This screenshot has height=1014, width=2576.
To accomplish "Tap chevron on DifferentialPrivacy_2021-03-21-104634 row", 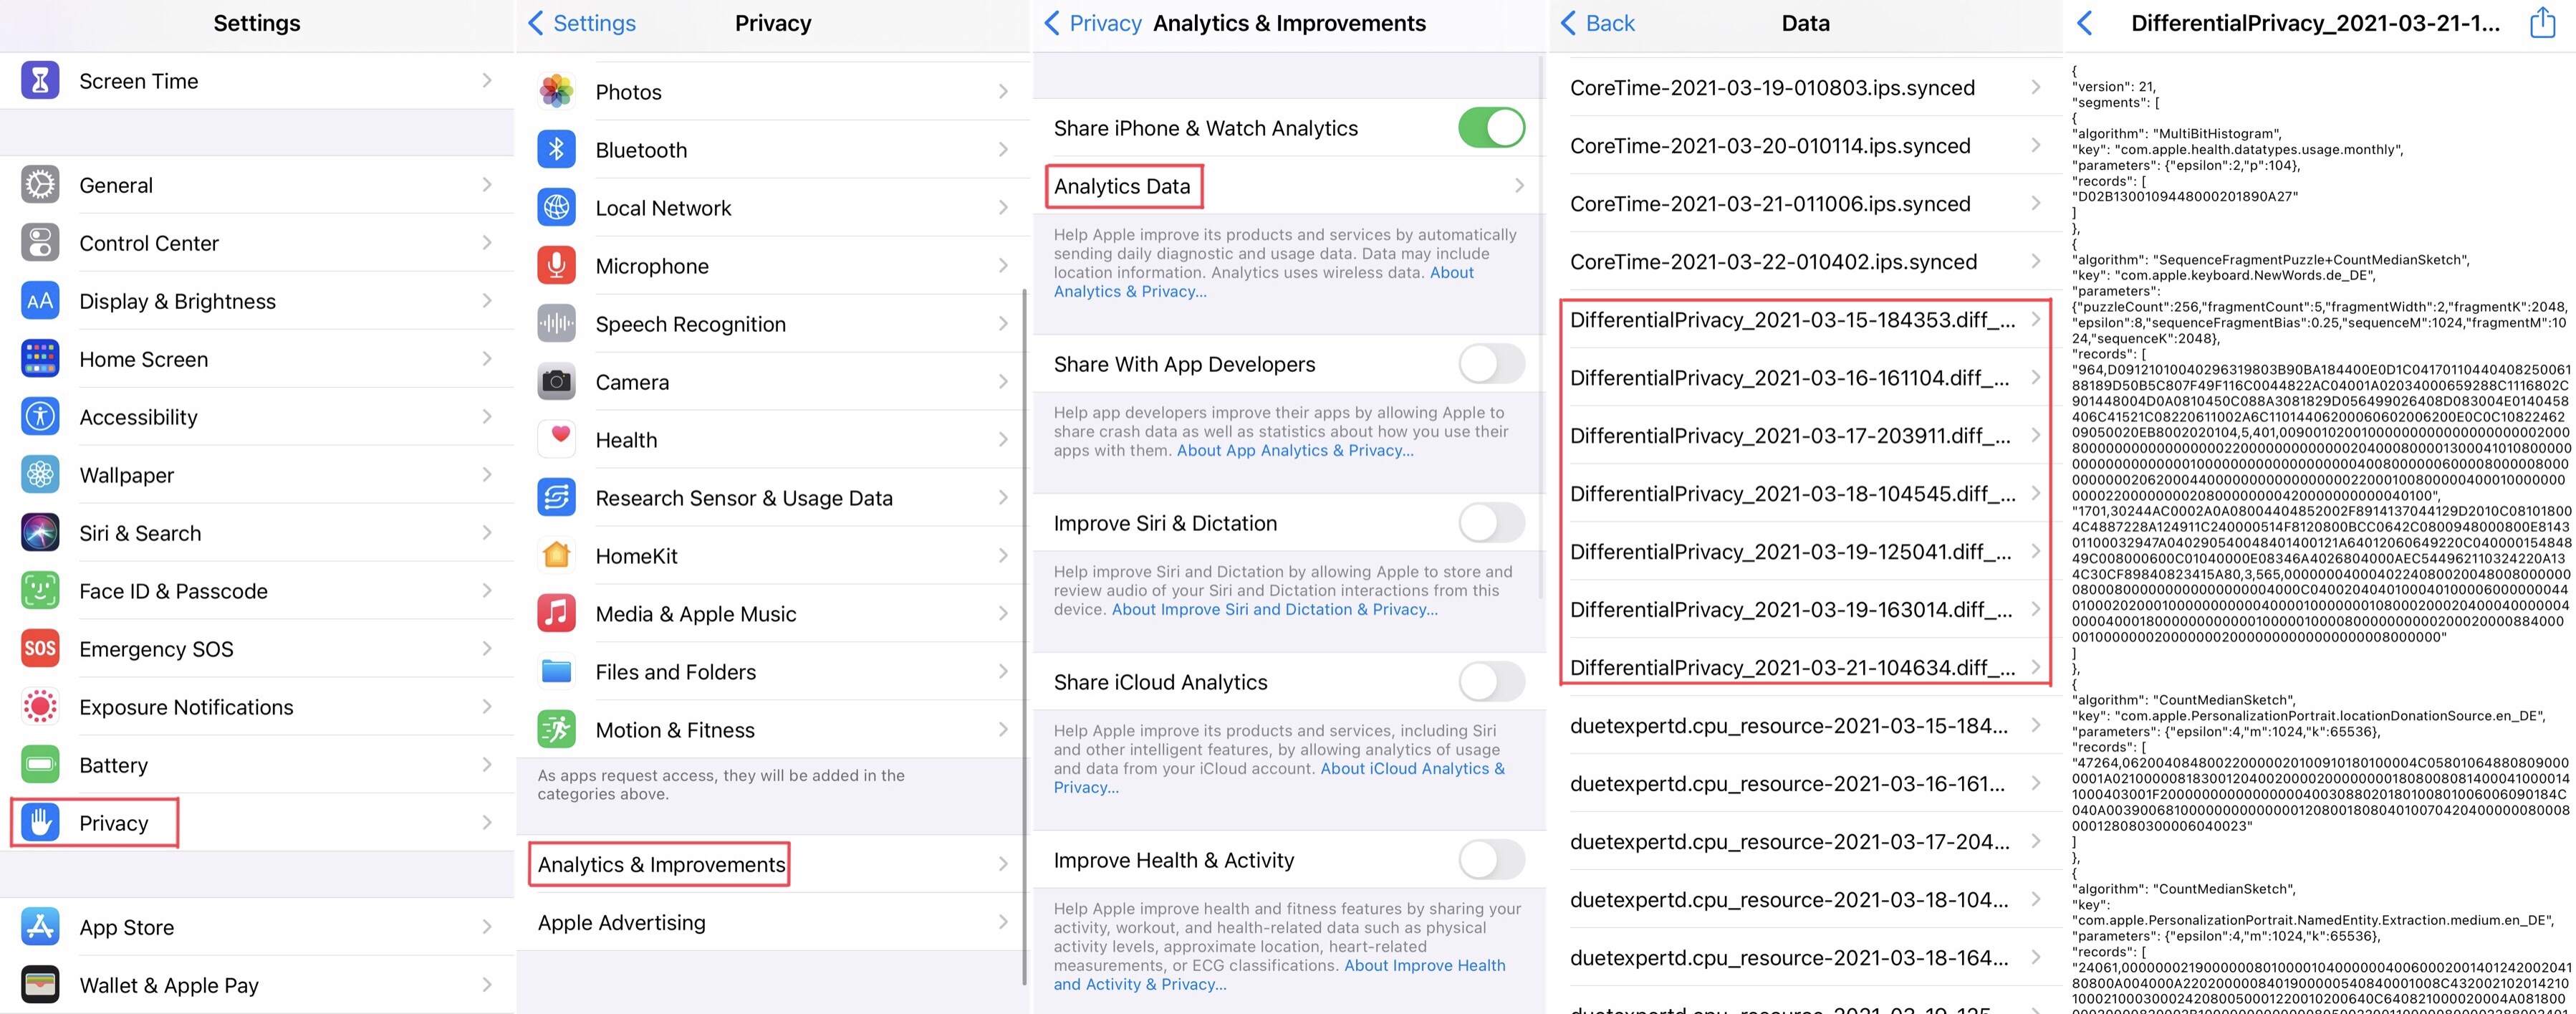I will pyautogui.click(x=2036, y=667).
